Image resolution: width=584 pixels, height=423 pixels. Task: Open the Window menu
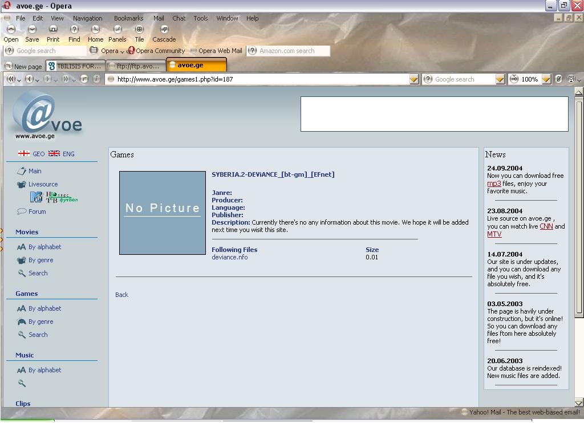point(227,18)
